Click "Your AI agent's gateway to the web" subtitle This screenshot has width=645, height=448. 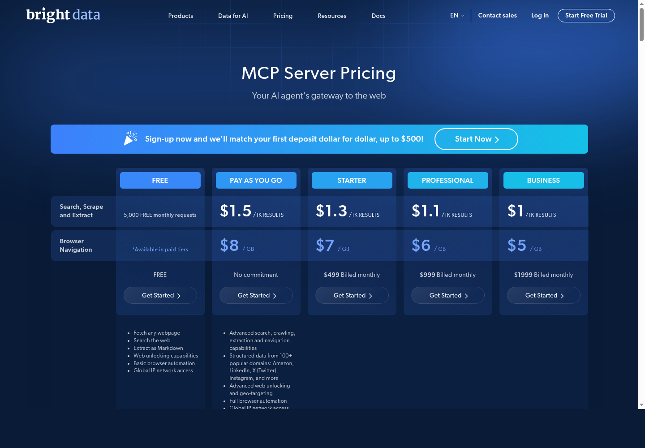click(319, 95)
